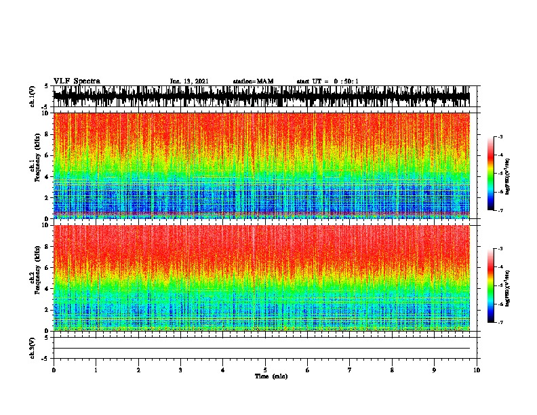537x415 pixels.
Task: Click inside the ch.2 spectrogram plot
Action: pos(262,278)
